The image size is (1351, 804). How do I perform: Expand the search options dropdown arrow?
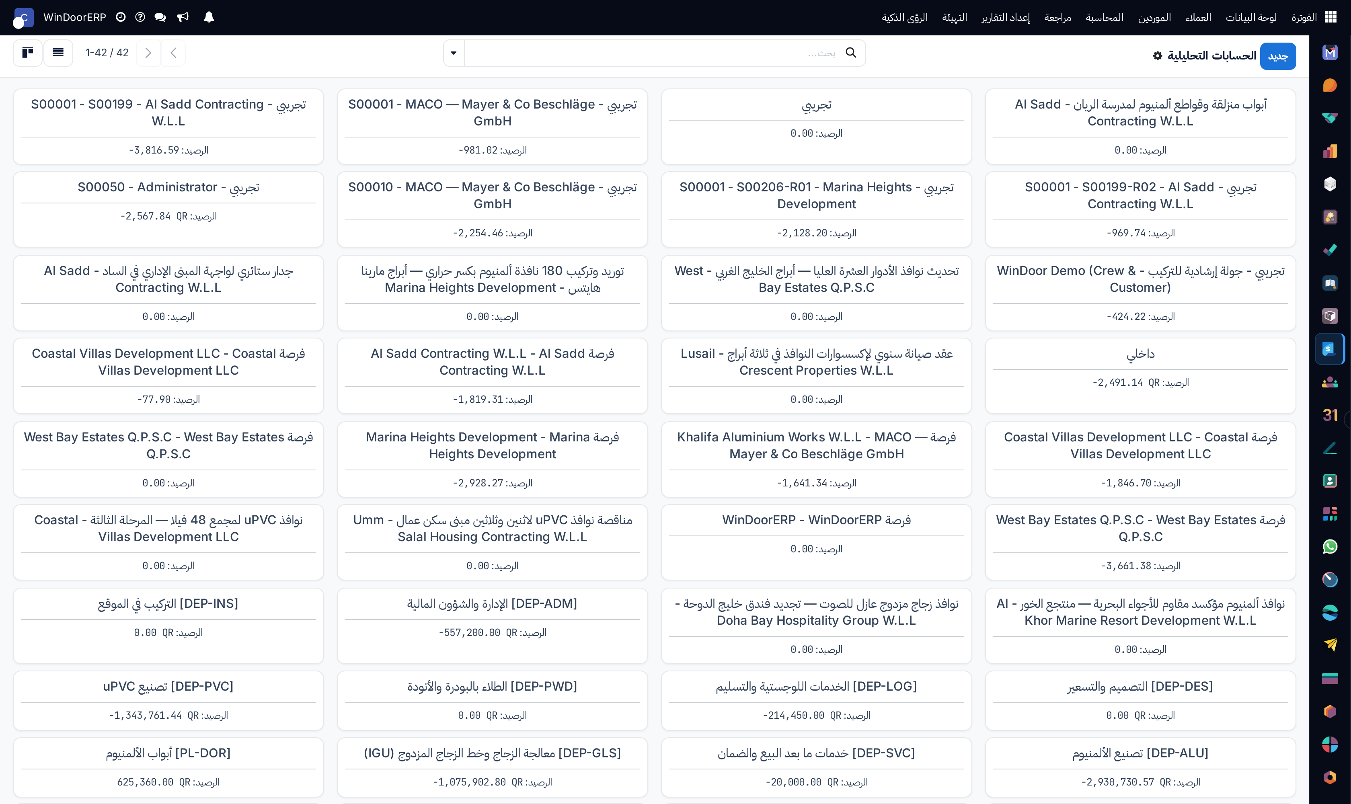[x=454, y=53]
